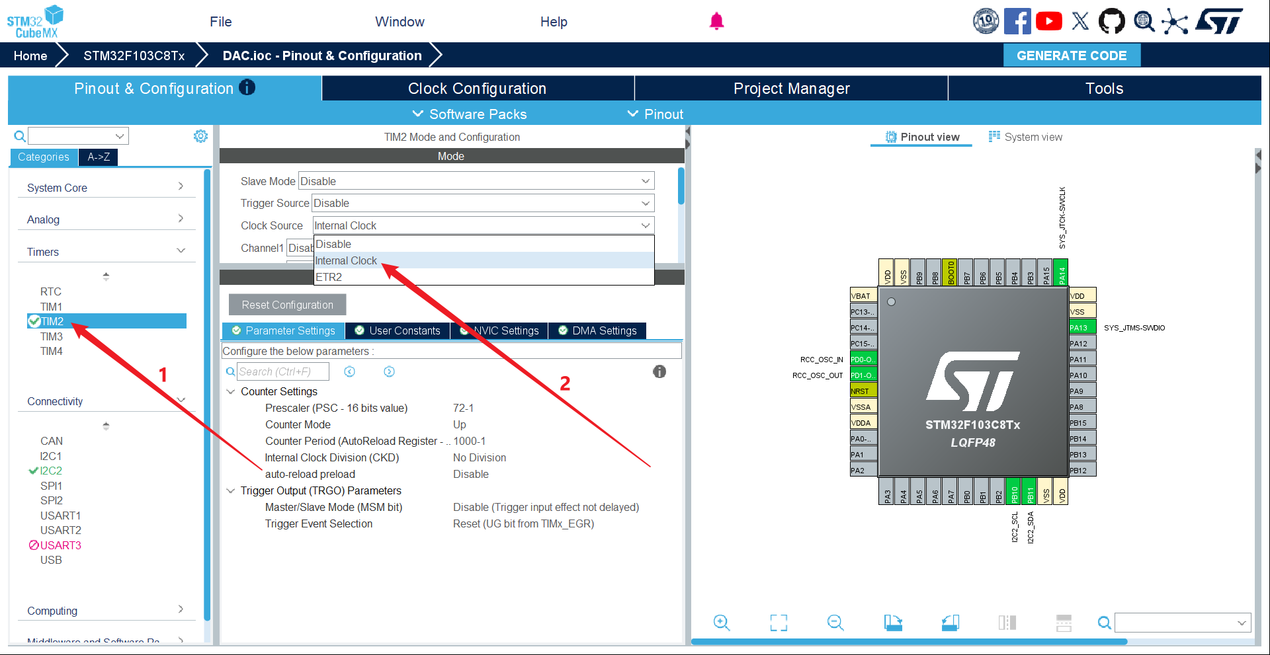The width and height of the screenshot is (1270, 655).
Task: Open the Slave Mode dropdown
Action: click(476, 181)
